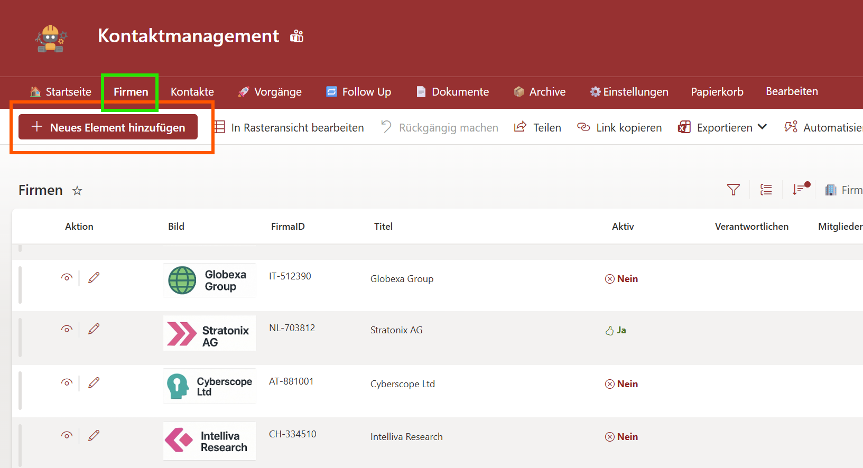Click the sort icon with red dot
863x468 pixels.
click(x=799, y=189)
